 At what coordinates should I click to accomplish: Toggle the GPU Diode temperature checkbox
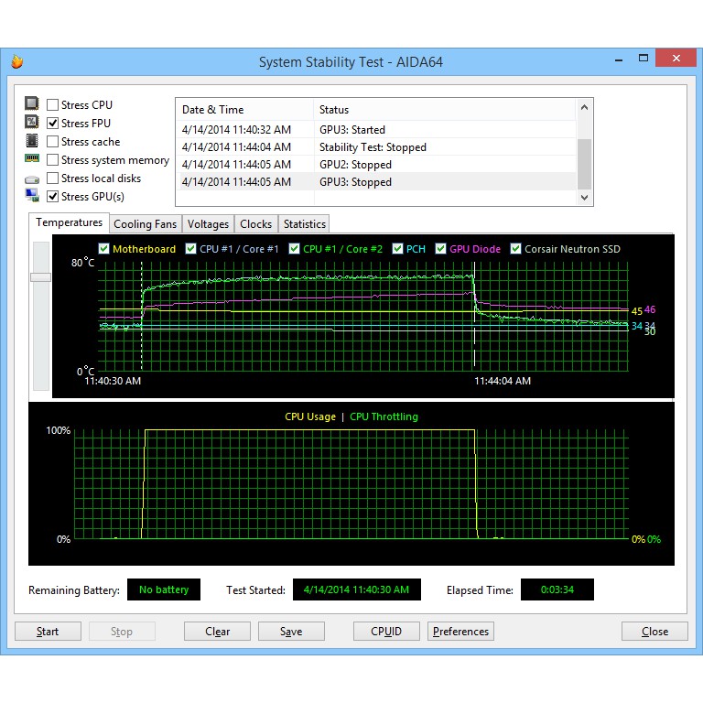(440, 249)
